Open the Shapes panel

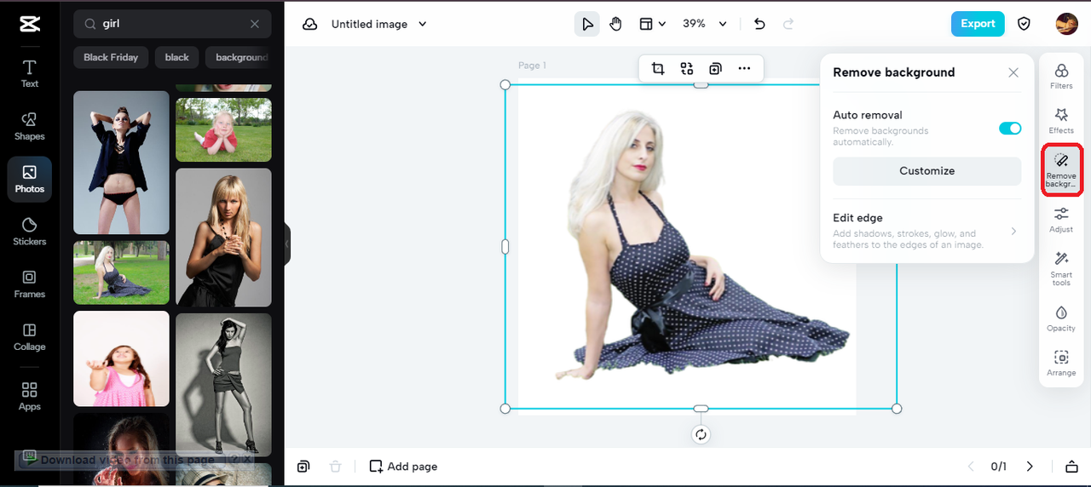pos(29,126)
